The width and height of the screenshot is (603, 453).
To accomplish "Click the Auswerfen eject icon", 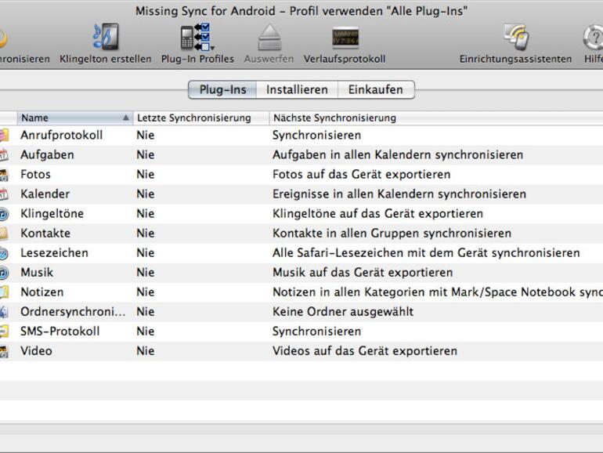I will (269, 38).
